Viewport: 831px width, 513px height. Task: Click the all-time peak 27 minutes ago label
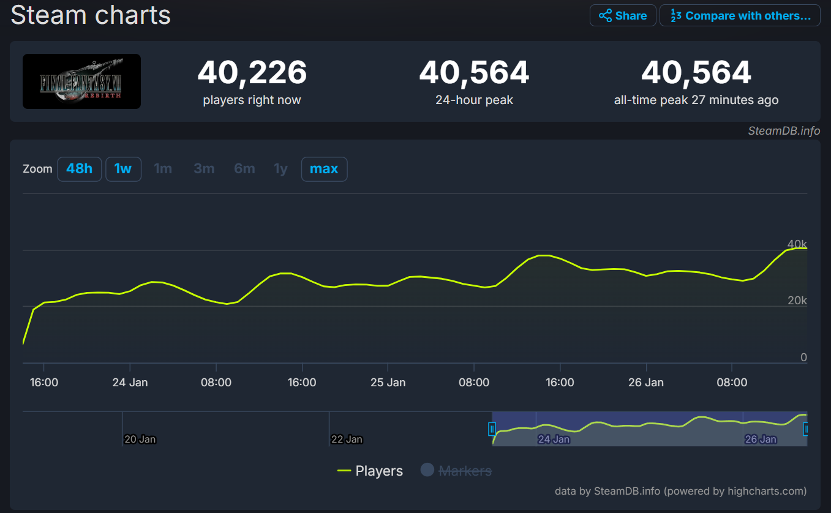696,100
